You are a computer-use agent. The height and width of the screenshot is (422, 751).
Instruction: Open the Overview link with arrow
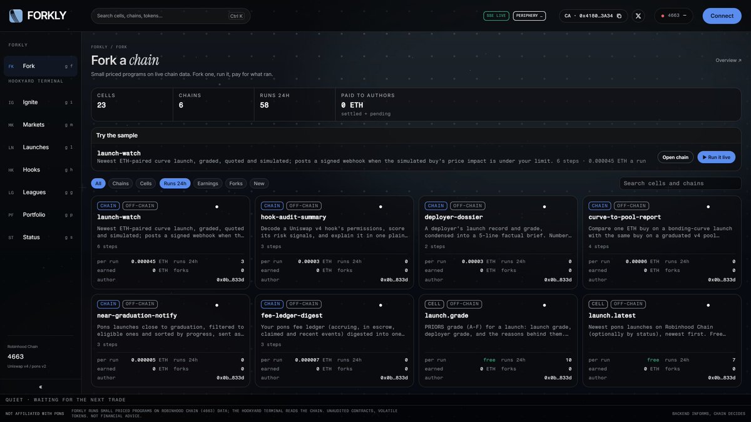728,61
